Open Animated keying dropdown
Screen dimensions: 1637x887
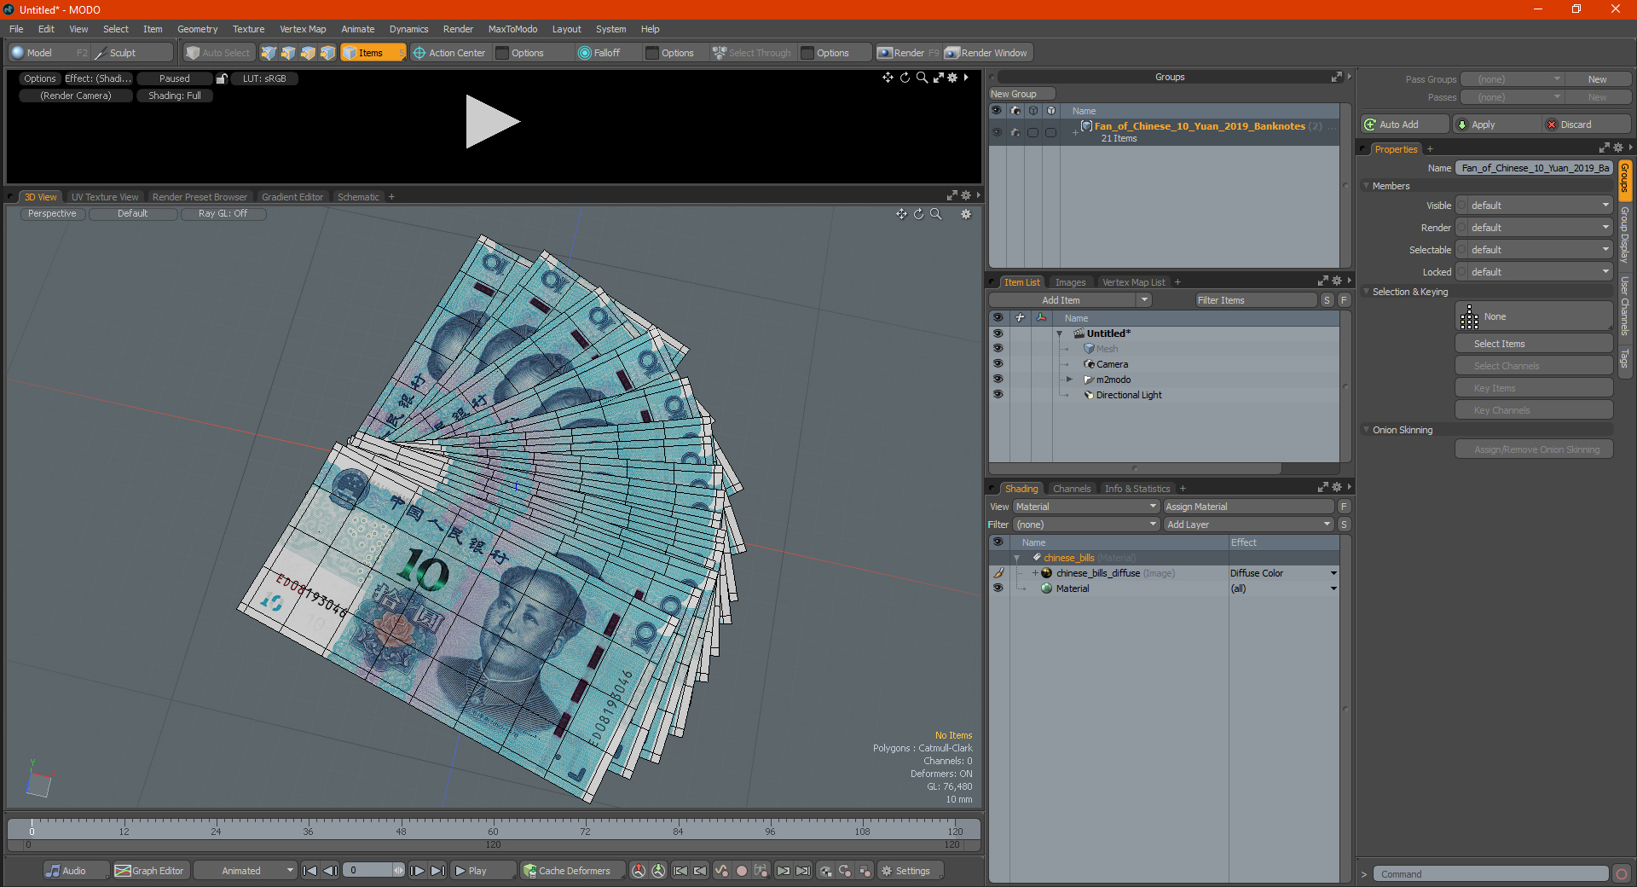tap(245, 871)
